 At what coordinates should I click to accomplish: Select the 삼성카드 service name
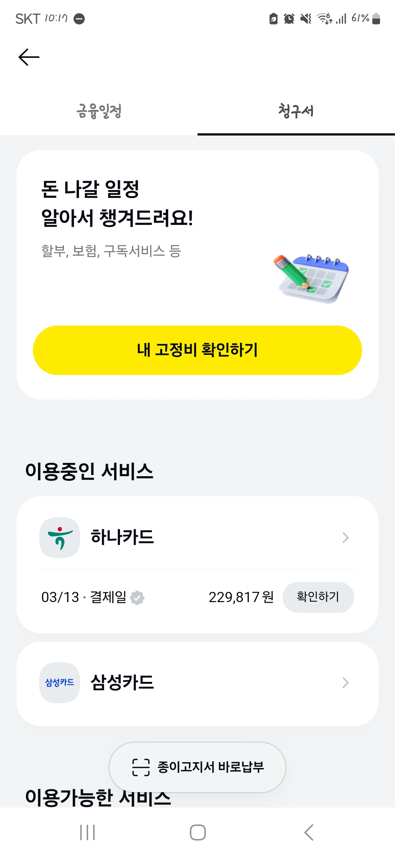coord(123,683)
